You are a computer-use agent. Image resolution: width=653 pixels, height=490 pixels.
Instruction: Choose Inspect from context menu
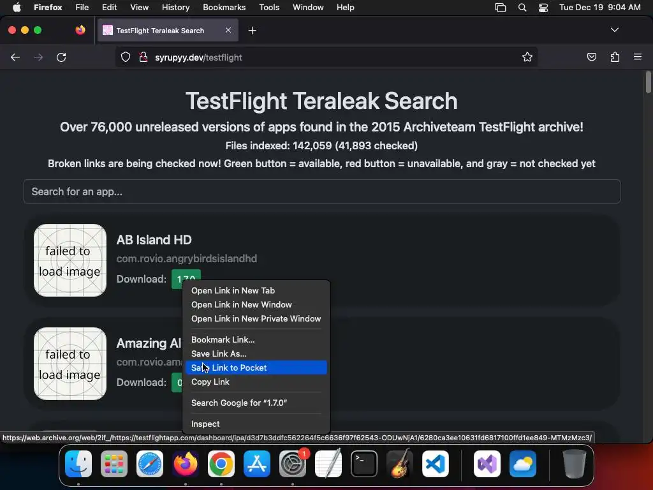(256, 424)
